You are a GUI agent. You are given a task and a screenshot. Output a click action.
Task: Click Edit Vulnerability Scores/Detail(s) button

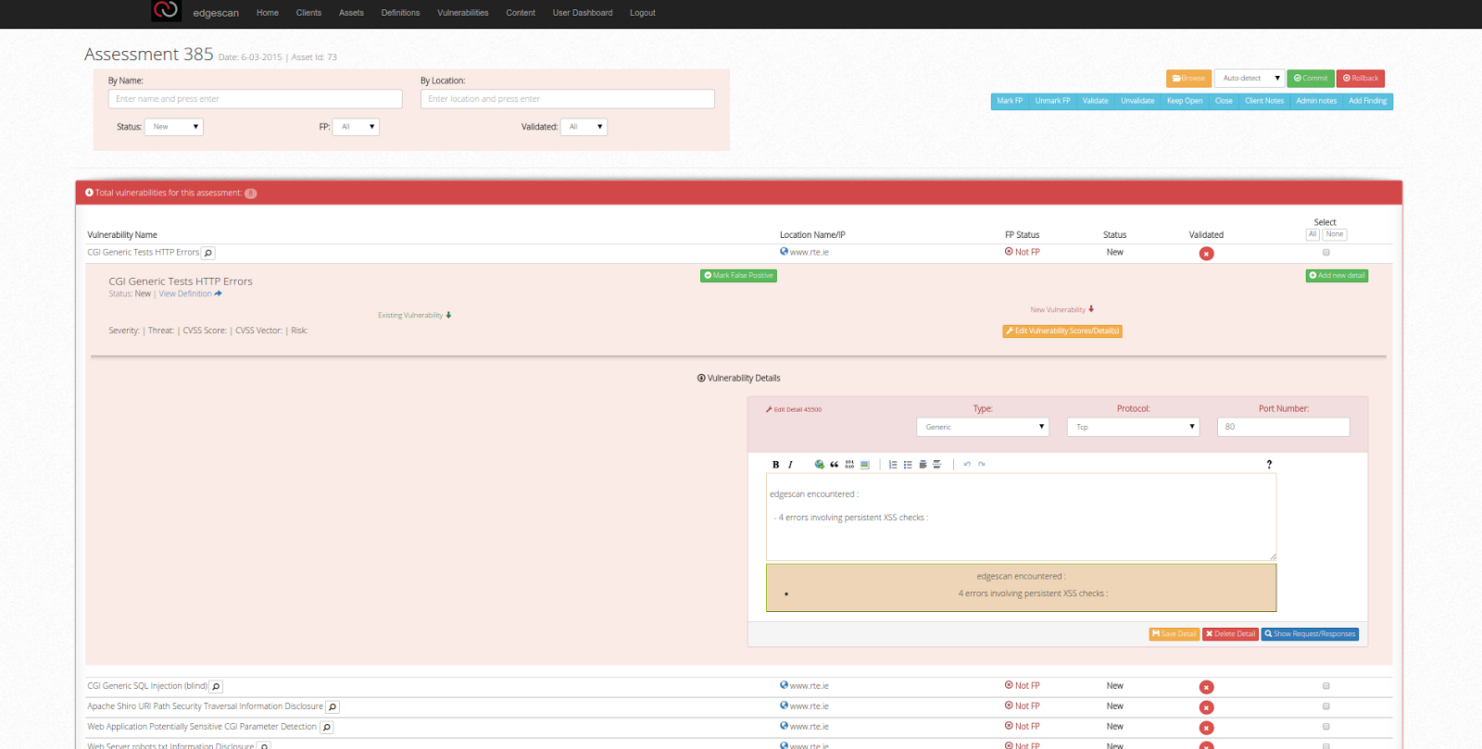click(1062, 331)
